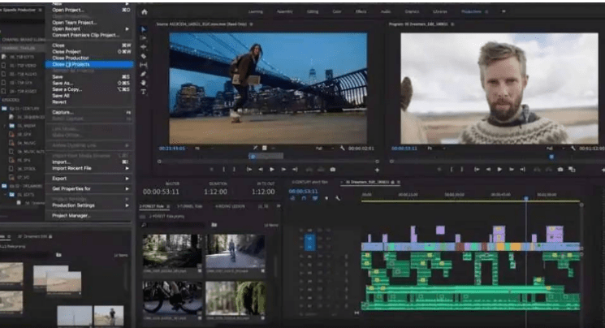Go to In point in Program monitor

[477, 170]
